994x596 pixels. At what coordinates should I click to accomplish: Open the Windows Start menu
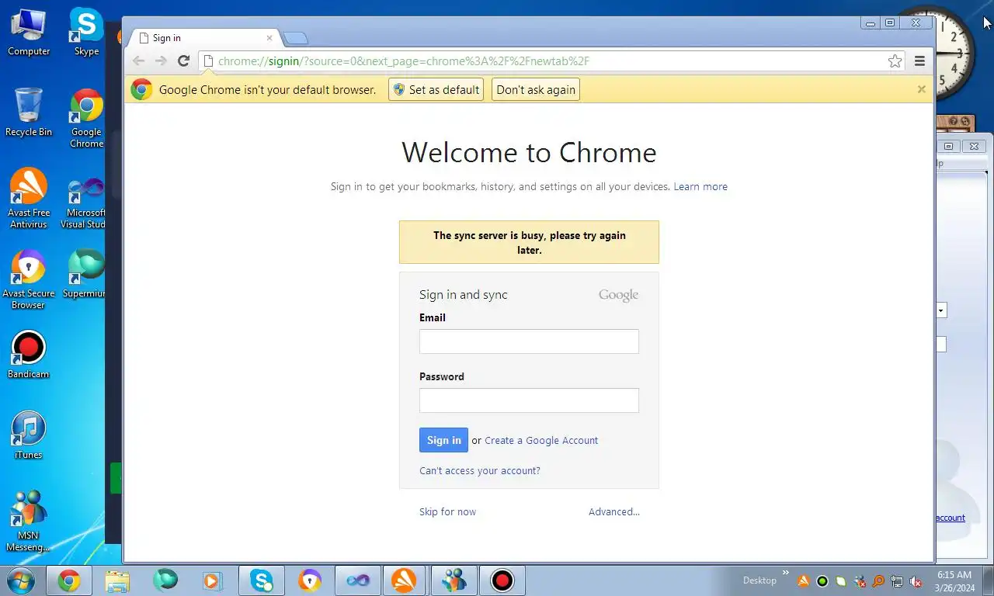pos(20,580)
